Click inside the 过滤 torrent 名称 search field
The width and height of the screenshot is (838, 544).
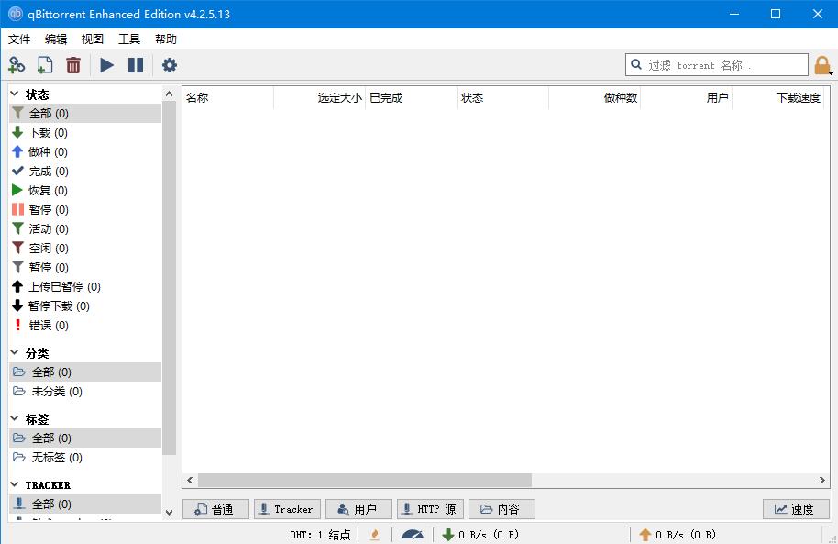click(x=715, y=64)
